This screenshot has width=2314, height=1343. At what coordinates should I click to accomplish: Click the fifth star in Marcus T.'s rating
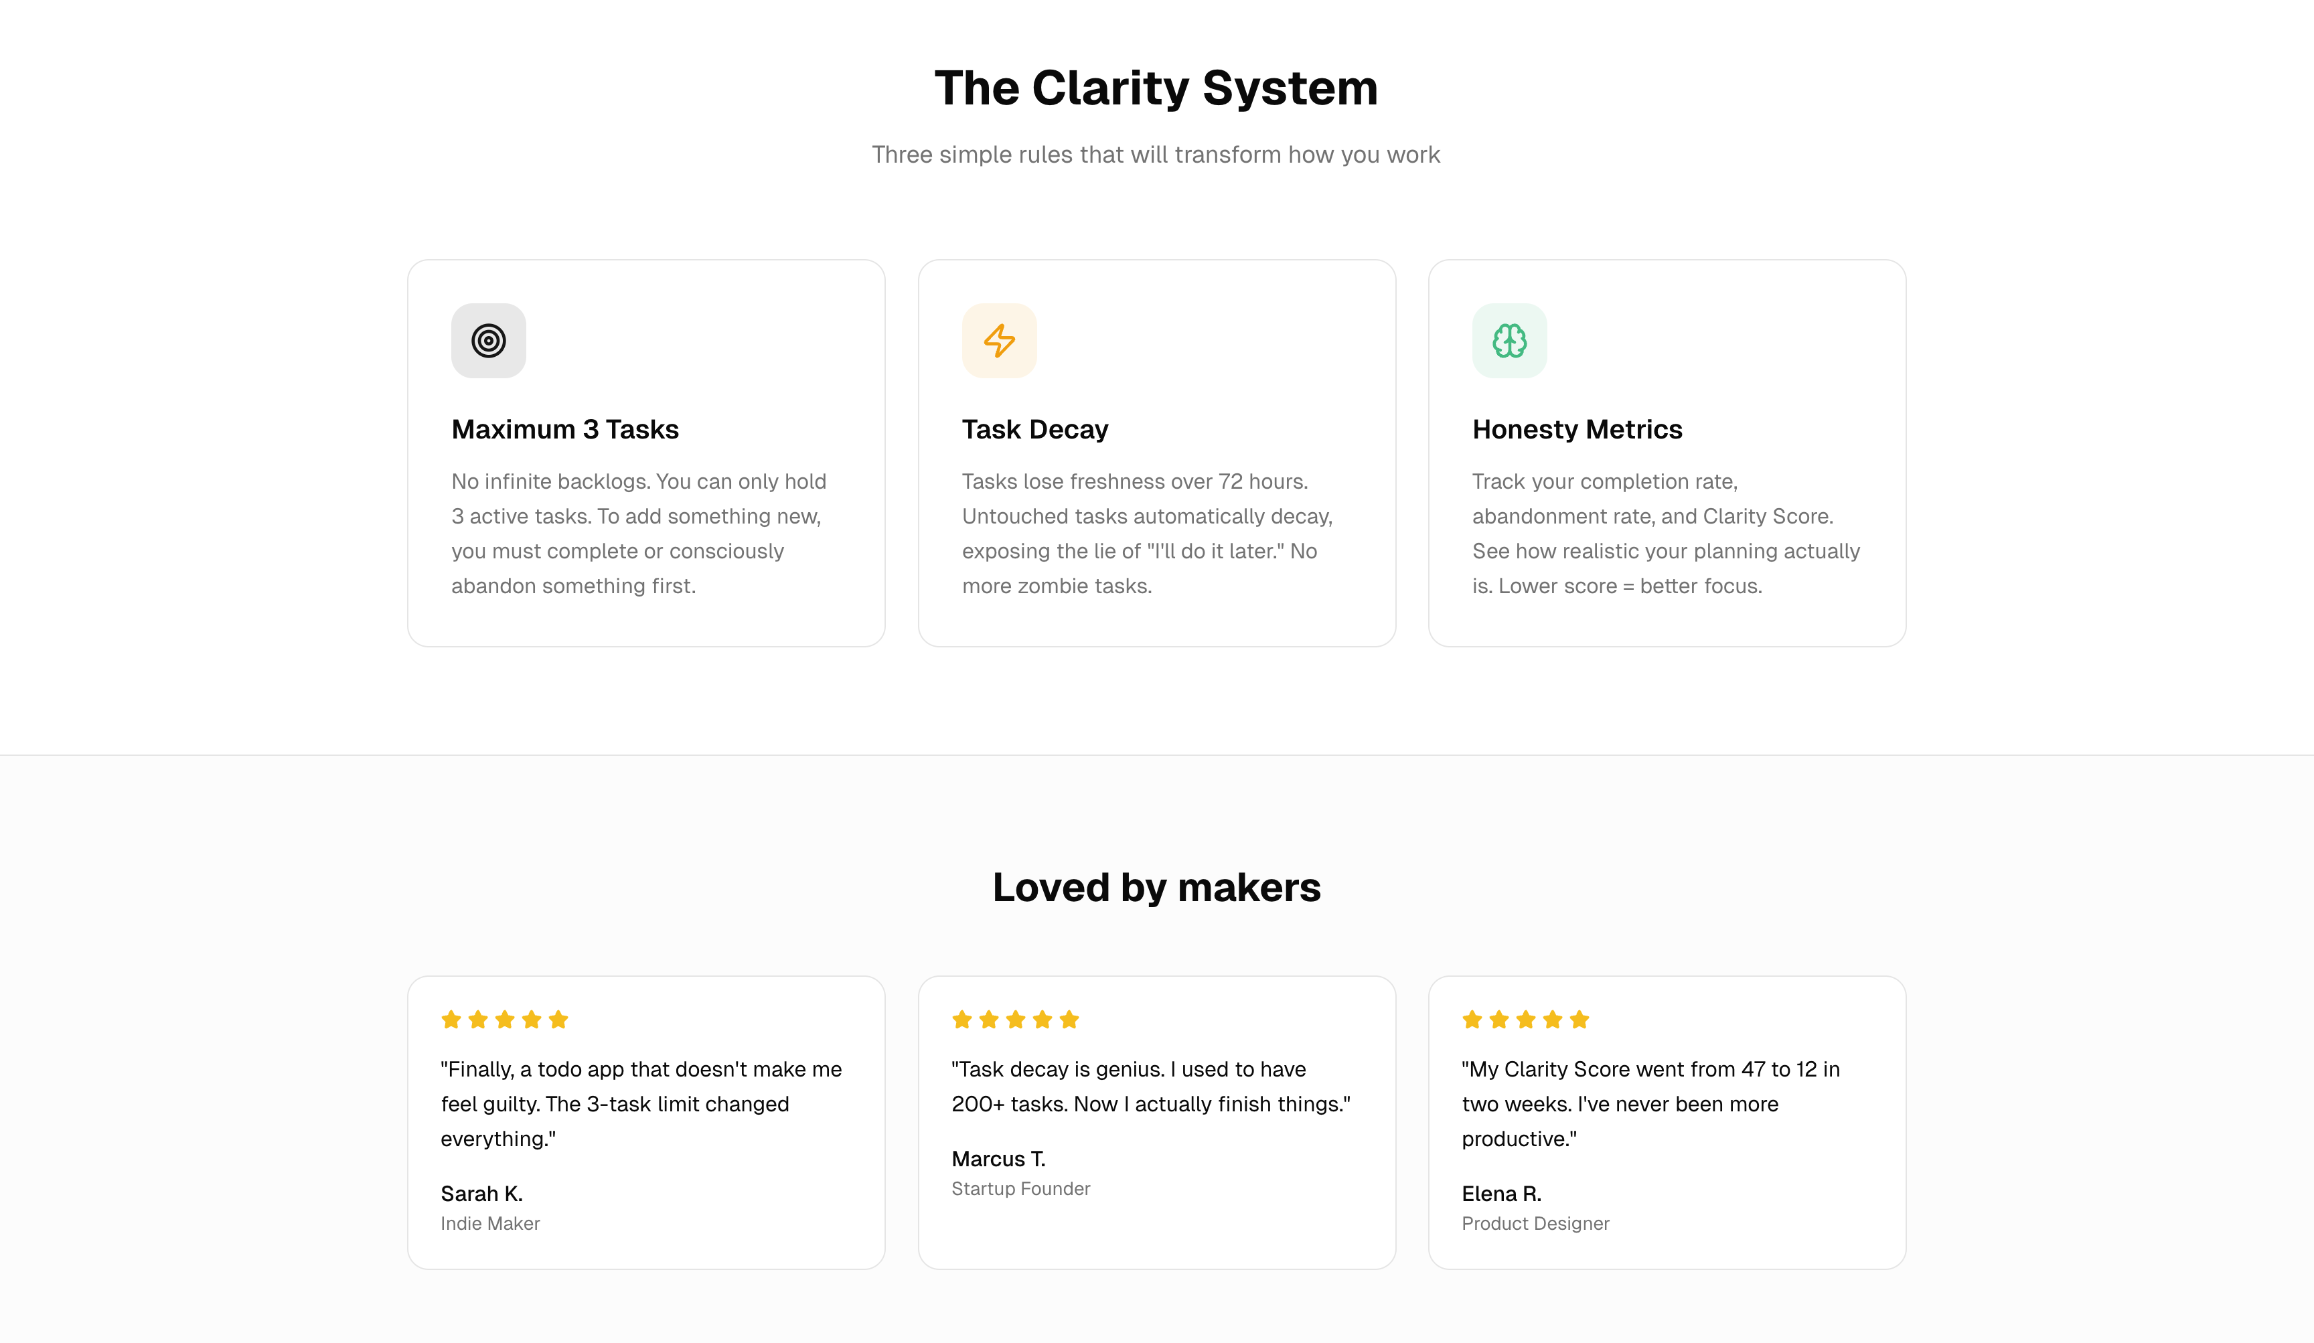[x=1068, y=1018]
